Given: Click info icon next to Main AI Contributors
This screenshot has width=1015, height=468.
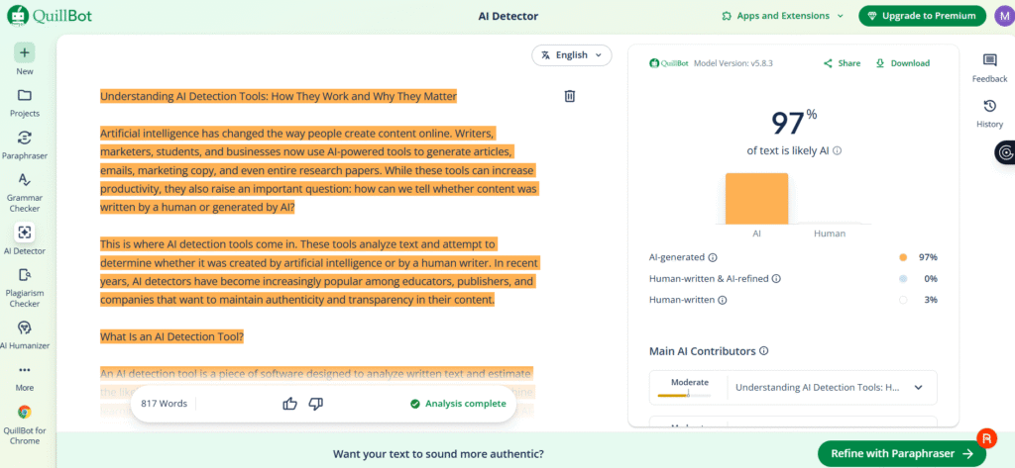Looking at the screenshot, I should coord(764,351).
